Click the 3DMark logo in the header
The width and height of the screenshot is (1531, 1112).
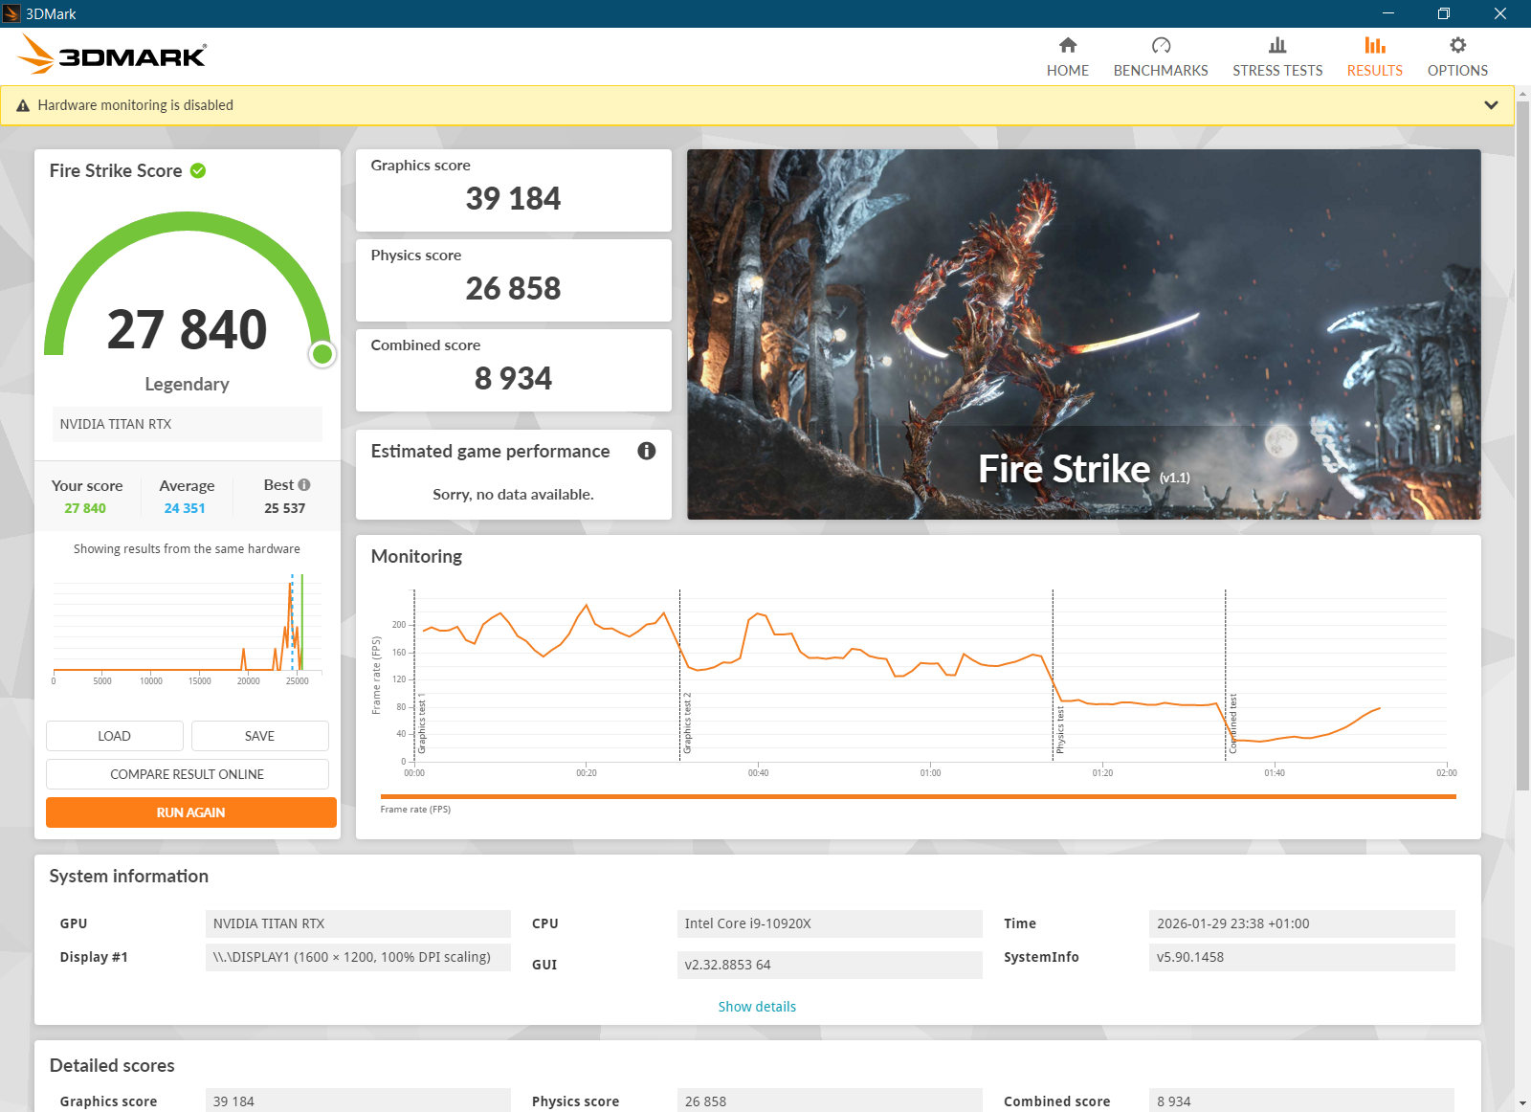[x=113, y=55]
